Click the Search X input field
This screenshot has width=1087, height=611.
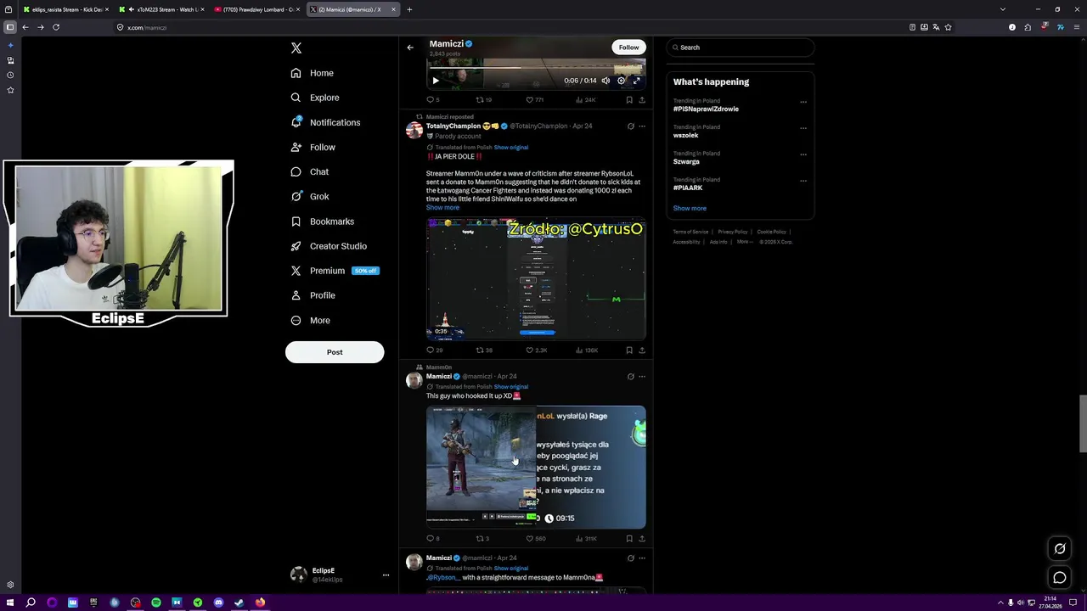(740, 48)
